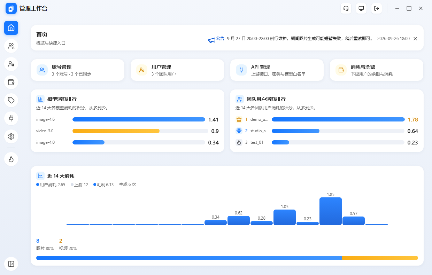The image size is (432, 275).
Task: Click the crown icon for rank 1
Action: pyautogui.click(x=239, y=119)
